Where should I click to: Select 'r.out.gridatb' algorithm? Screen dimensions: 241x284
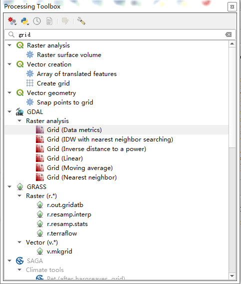pyautogui.click(x=65, y=205)
